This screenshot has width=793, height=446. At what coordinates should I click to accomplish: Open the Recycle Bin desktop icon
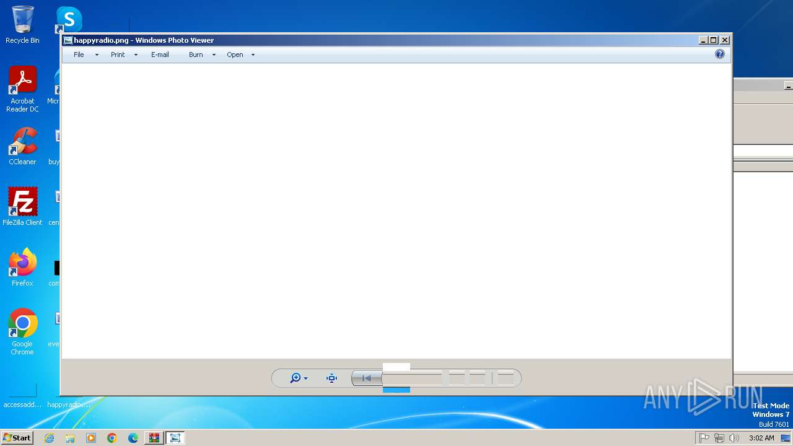(x=22, y=25)
